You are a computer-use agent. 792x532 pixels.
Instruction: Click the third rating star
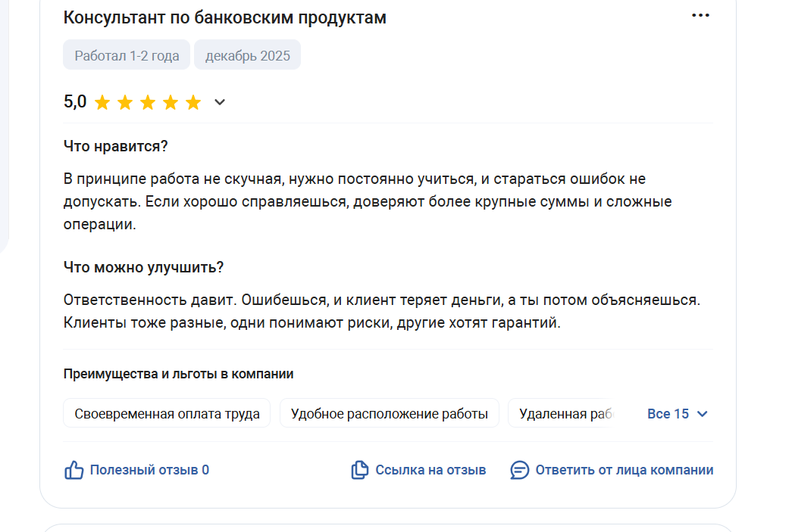(148, 102)
